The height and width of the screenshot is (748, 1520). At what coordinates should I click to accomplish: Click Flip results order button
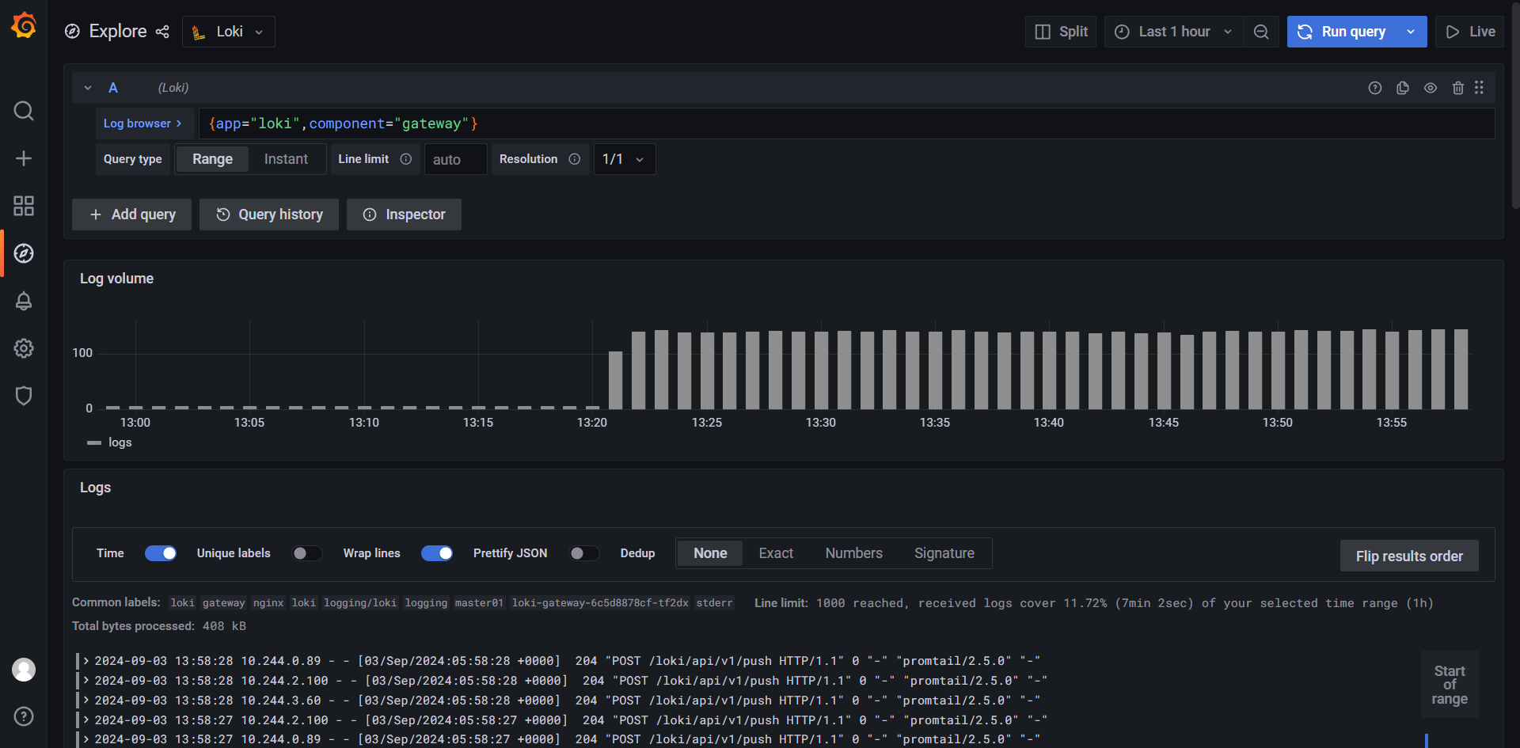[x=1409, y=556]
